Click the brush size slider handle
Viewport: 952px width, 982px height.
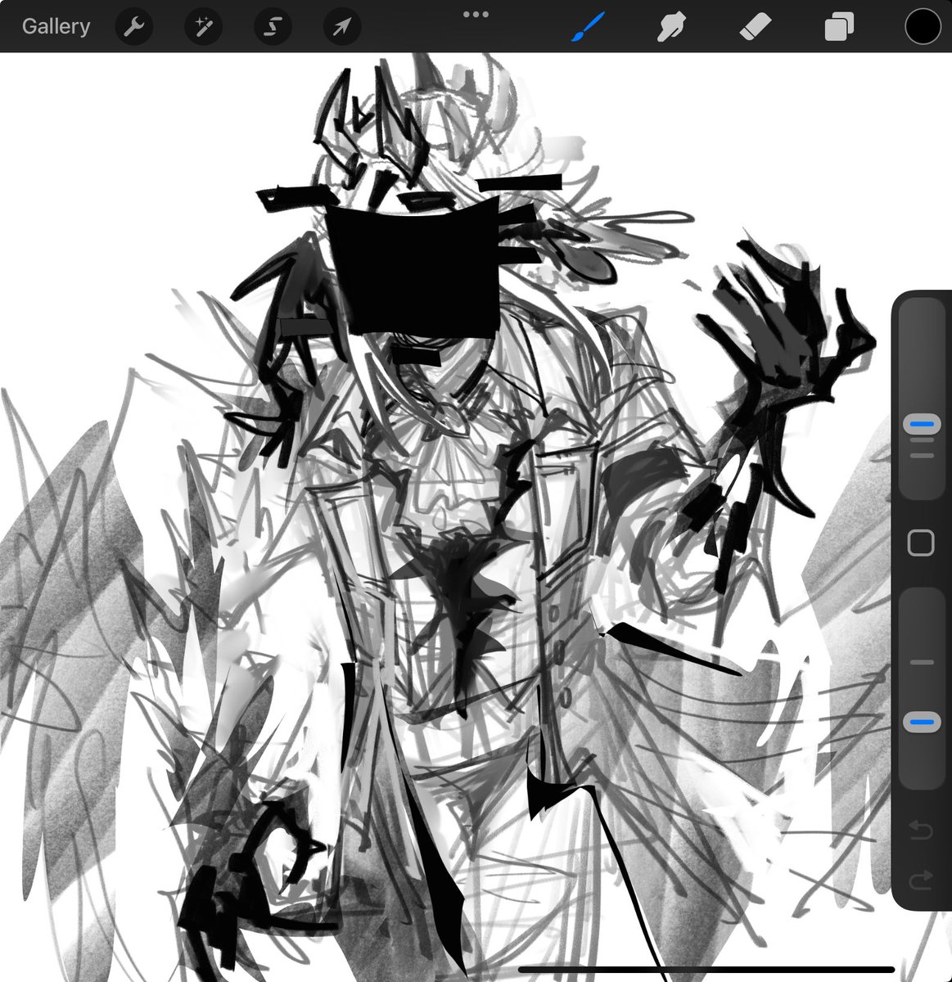[922, 424]
